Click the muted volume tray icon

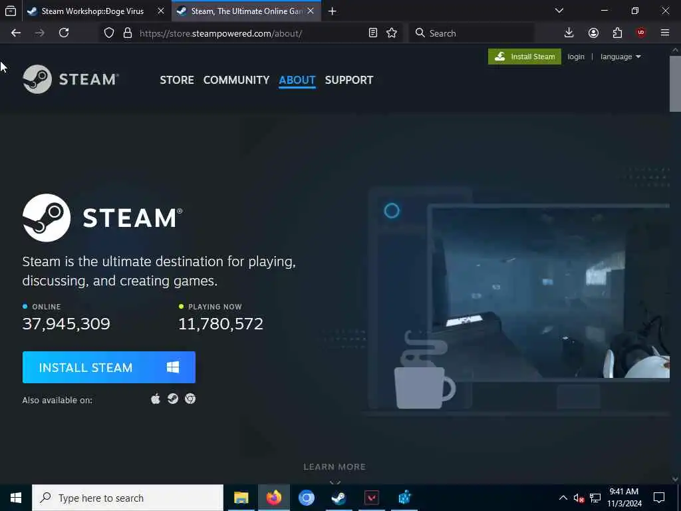[x=579, y=498]
